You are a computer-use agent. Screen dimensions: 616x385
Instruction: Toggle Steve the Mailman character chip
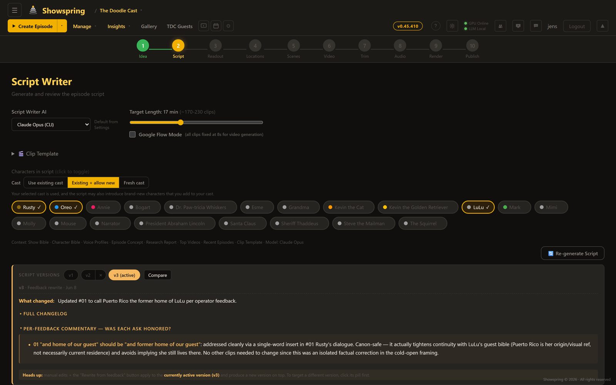tap(364, 223)
